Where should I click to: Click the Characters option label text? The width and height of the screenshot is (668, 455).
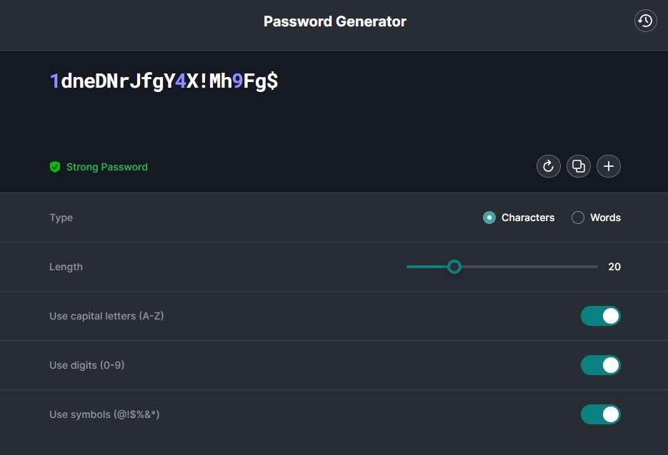[528, 218]
